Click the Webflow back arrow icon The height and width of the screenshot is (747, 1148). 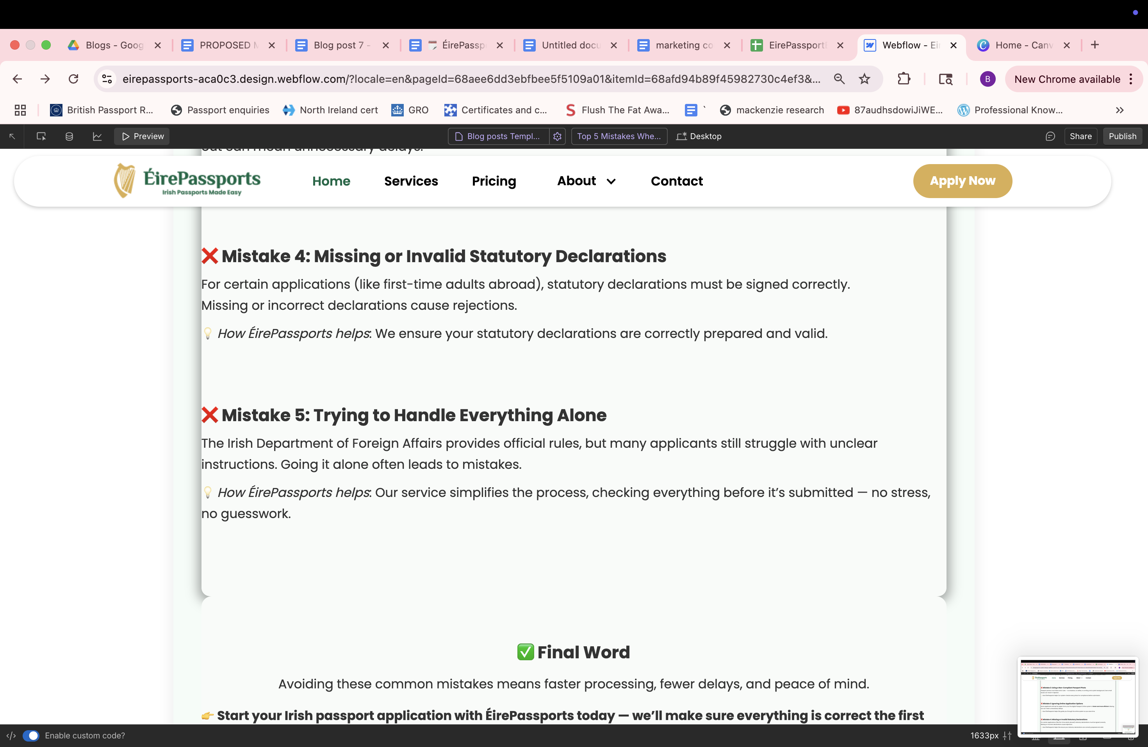pyautogui.click(x=12, y=137)
